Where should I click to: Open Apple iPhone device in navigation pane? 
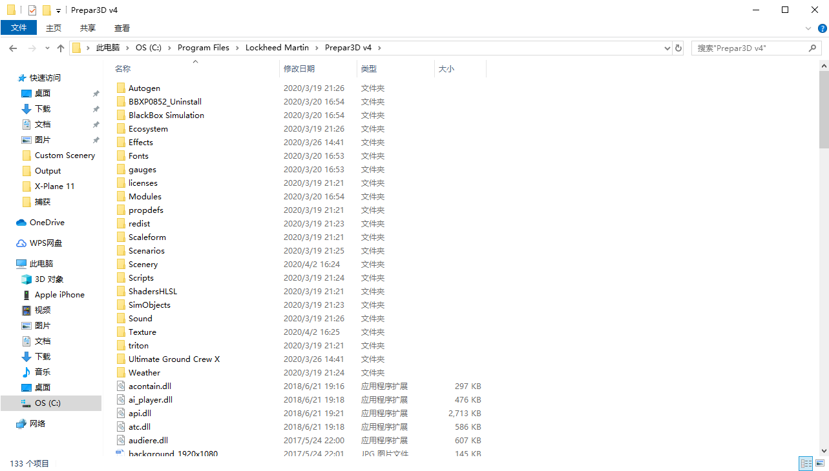click(59, 295)
